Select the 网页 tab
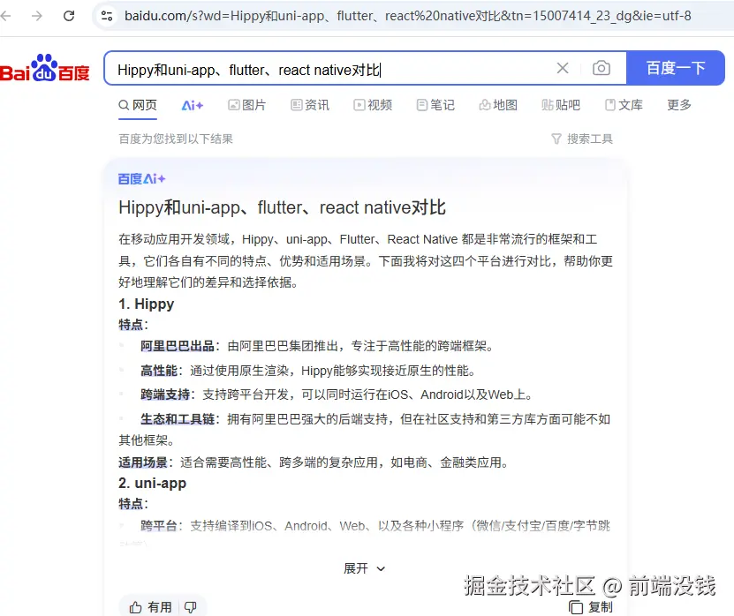 [138, 105]
